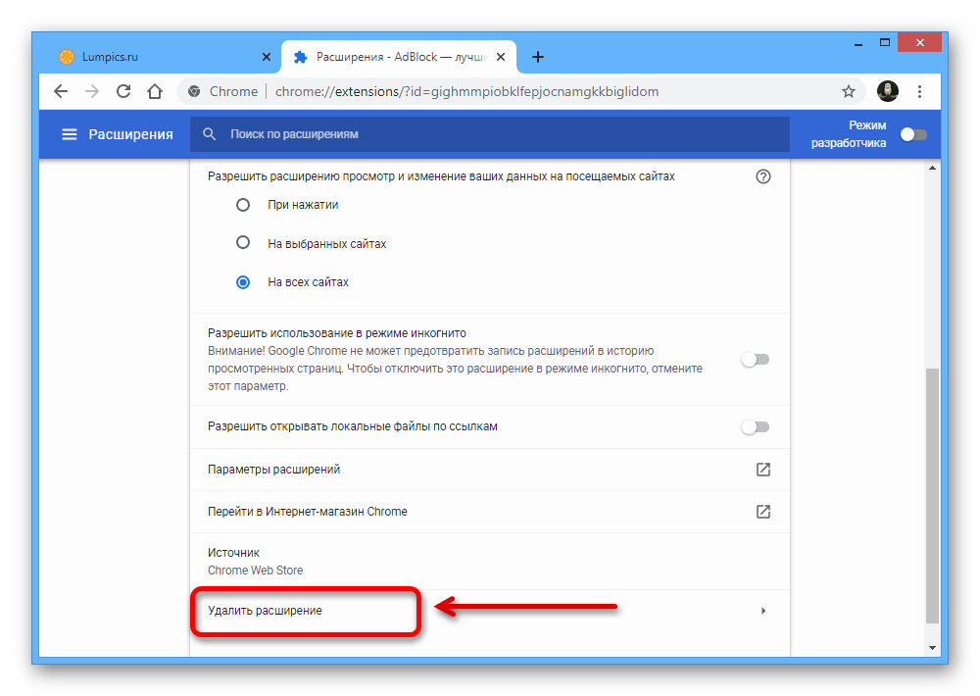Open Параметры расширений external link icon
The image size is (980, 696).
tap(762, 469)
